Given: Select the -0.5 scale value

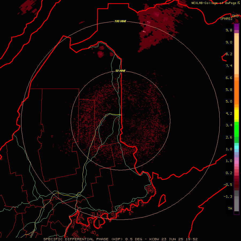Looking at the screenshot, I should 228,185.
